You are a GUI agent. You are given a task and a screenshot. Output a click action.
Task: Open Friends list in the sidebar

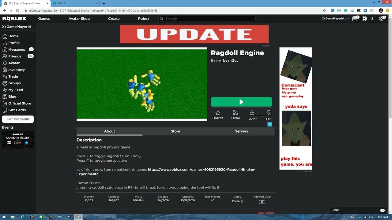[15, 56]
